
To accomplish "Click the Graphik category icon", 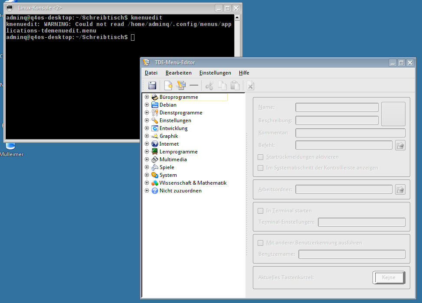I will pos(155,136).
